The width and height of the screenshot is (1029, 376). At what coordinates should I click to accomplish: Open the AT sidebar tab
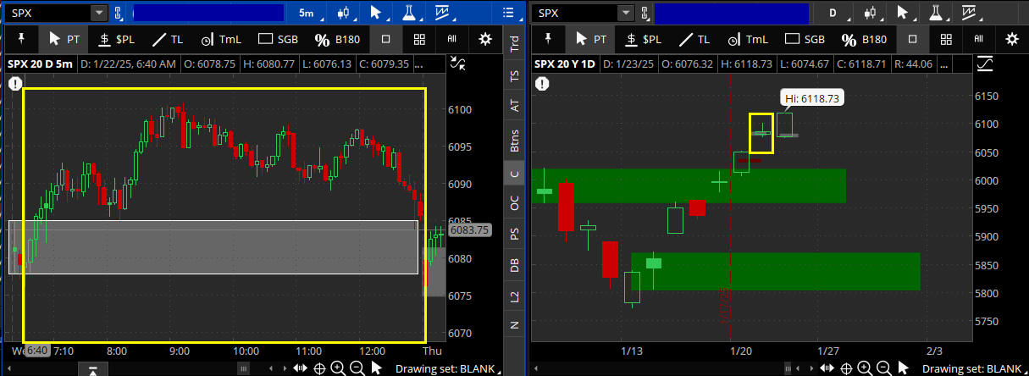[x=513, y=106]
